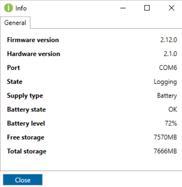
Task: Click the green Info icon in title bar
Action: pos(9,8)
